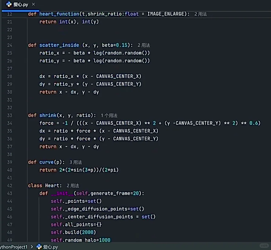
Task: Show the '1 个用法' hint for shrink
Action: tap(109, 116)
